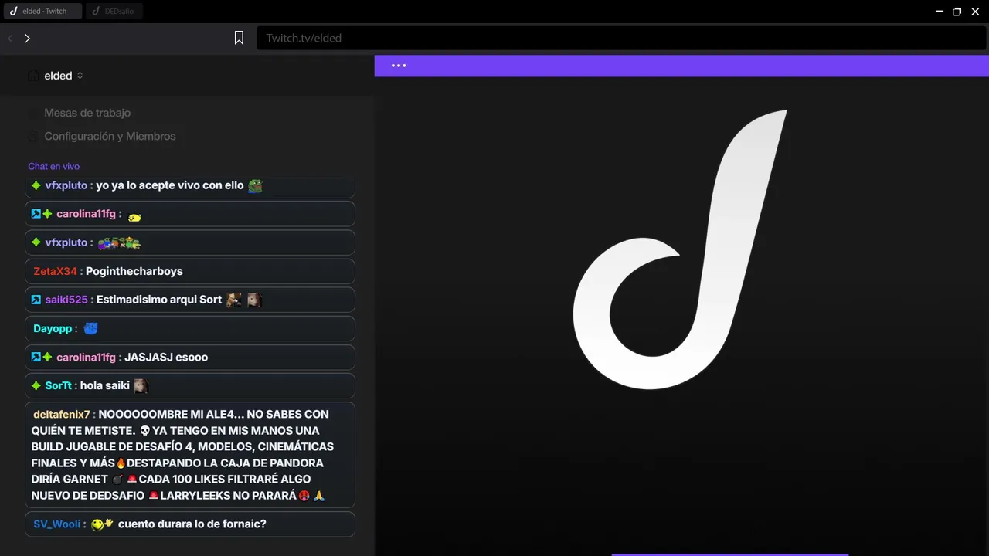Screen dimensions: 989x556
Task: Click the train emotes in vfxpluto's message
Action: tap(119, 243)
